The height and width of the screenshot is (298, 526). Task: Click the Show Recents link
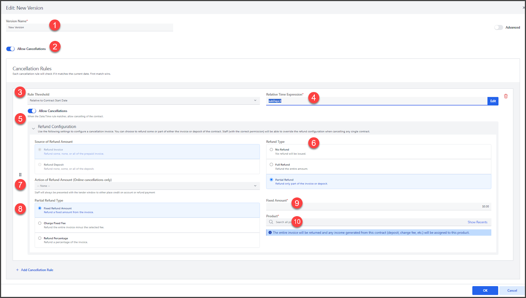click(477, 222)
